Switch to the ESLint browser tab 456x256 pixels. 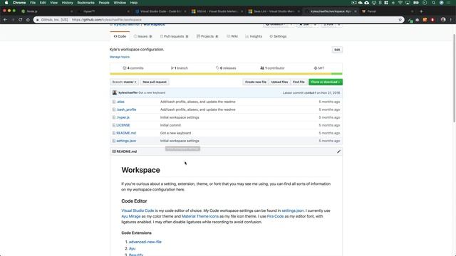coord(217,11)
